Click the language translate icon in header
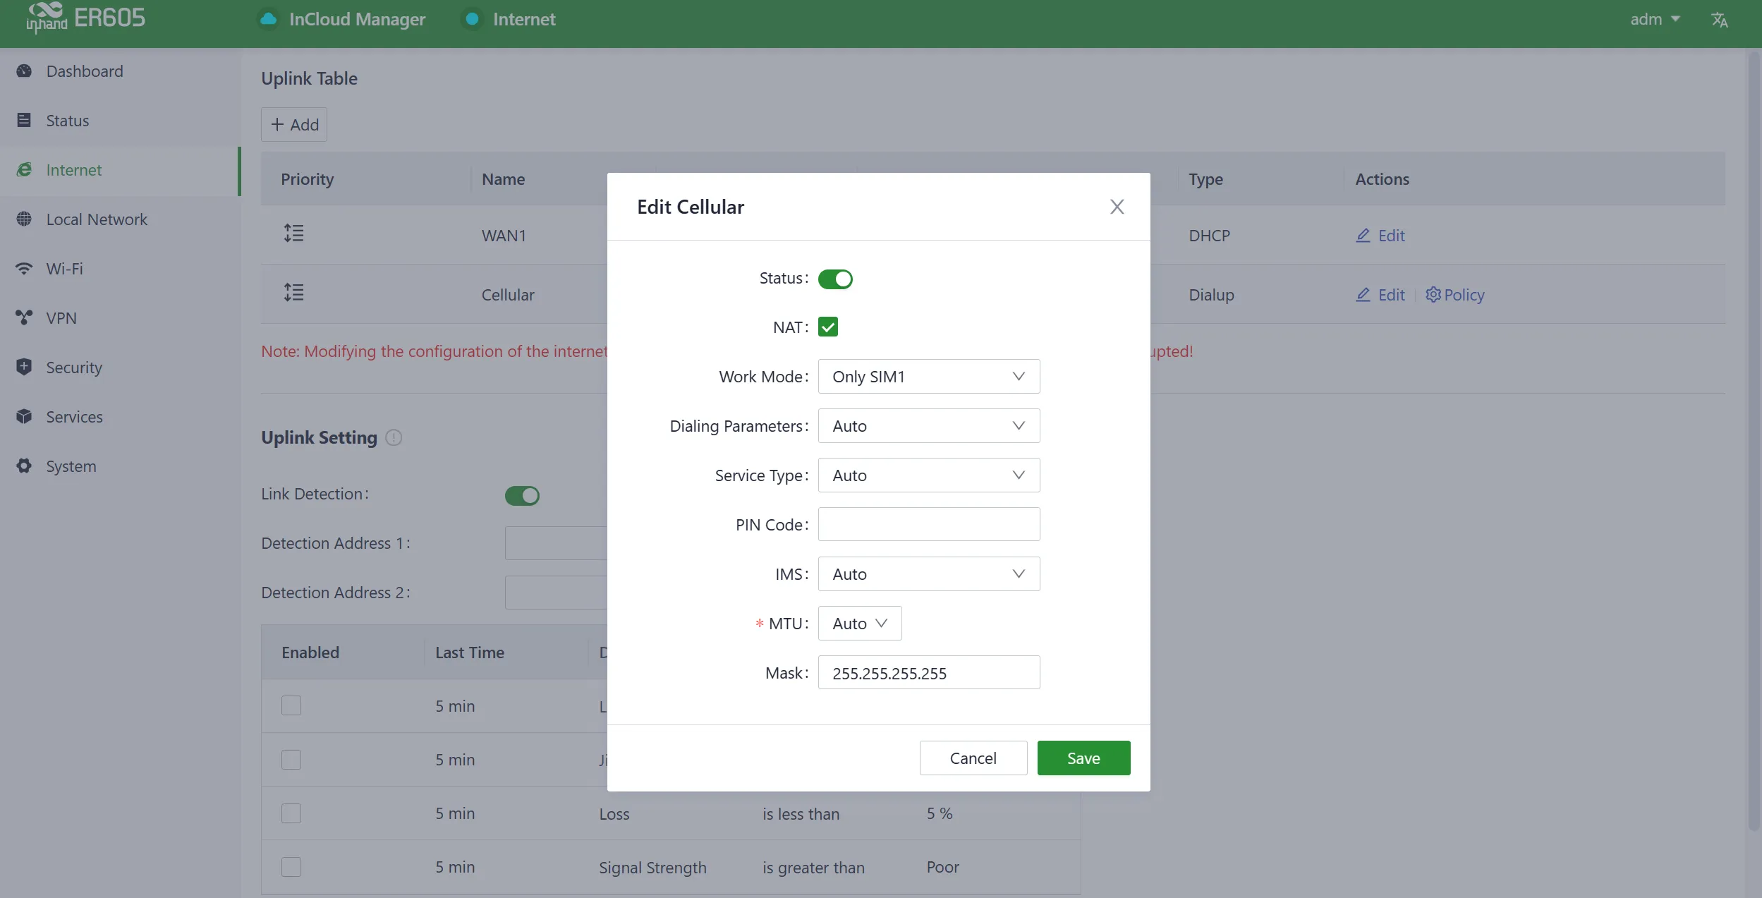 1720,20
